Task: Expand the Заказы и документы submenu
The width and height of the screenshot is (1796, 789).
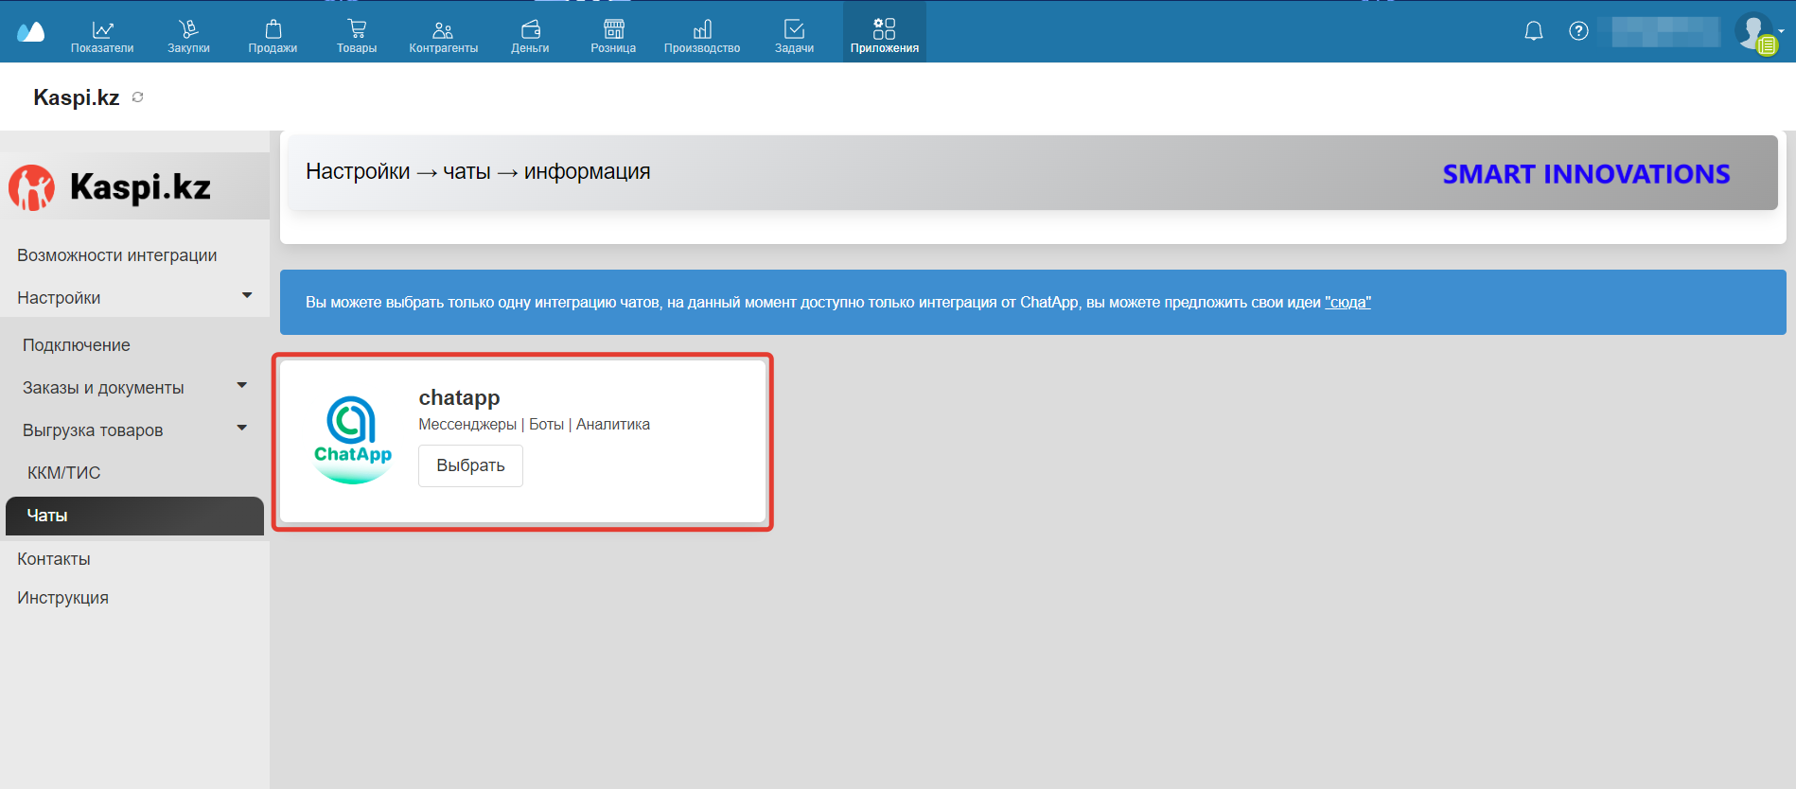Action: (242, 386)
